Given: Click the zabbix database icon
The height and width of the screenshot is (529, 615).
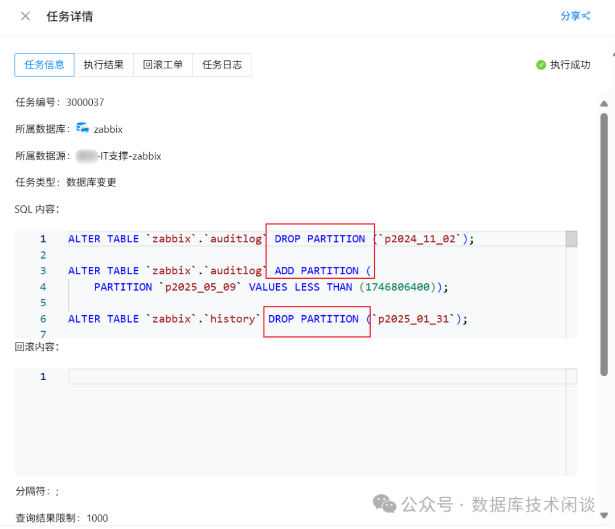Looking at the screenshot, I should (x=83, y=128).
